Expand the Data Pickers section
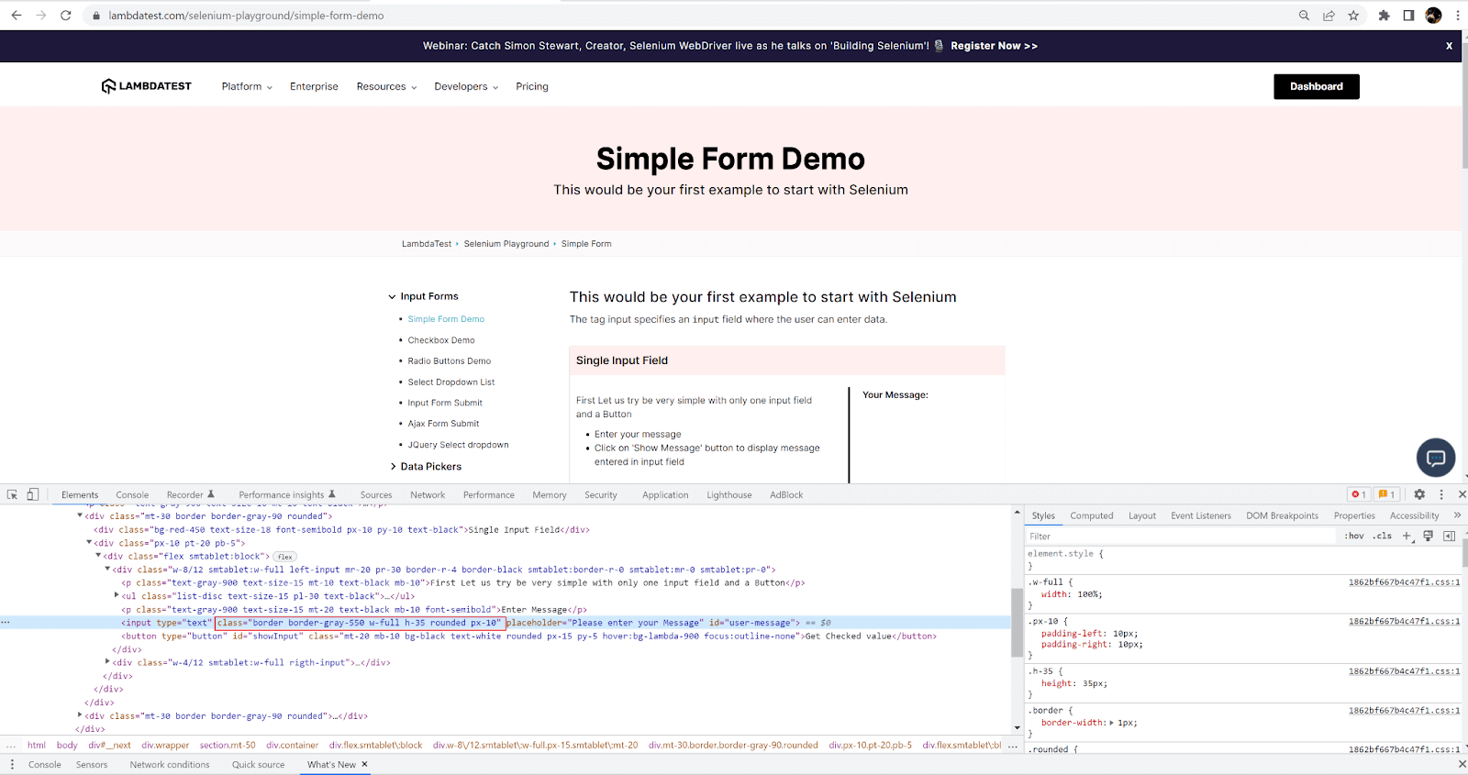 [x=393, y=467]
